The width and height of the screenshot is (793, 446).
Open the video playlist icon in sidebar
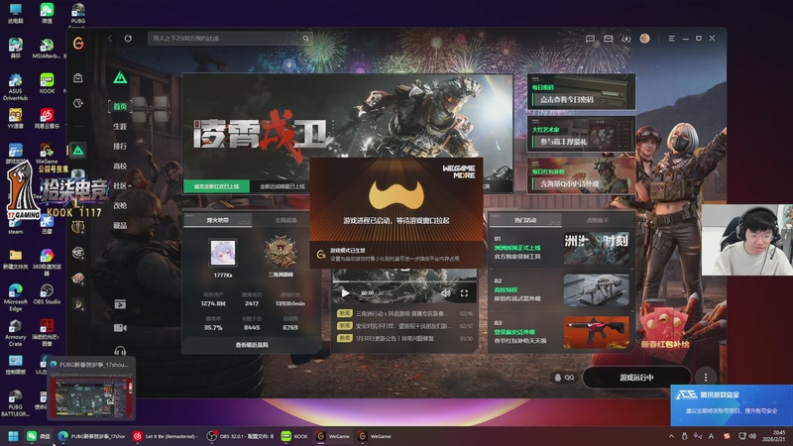point(120,304)
